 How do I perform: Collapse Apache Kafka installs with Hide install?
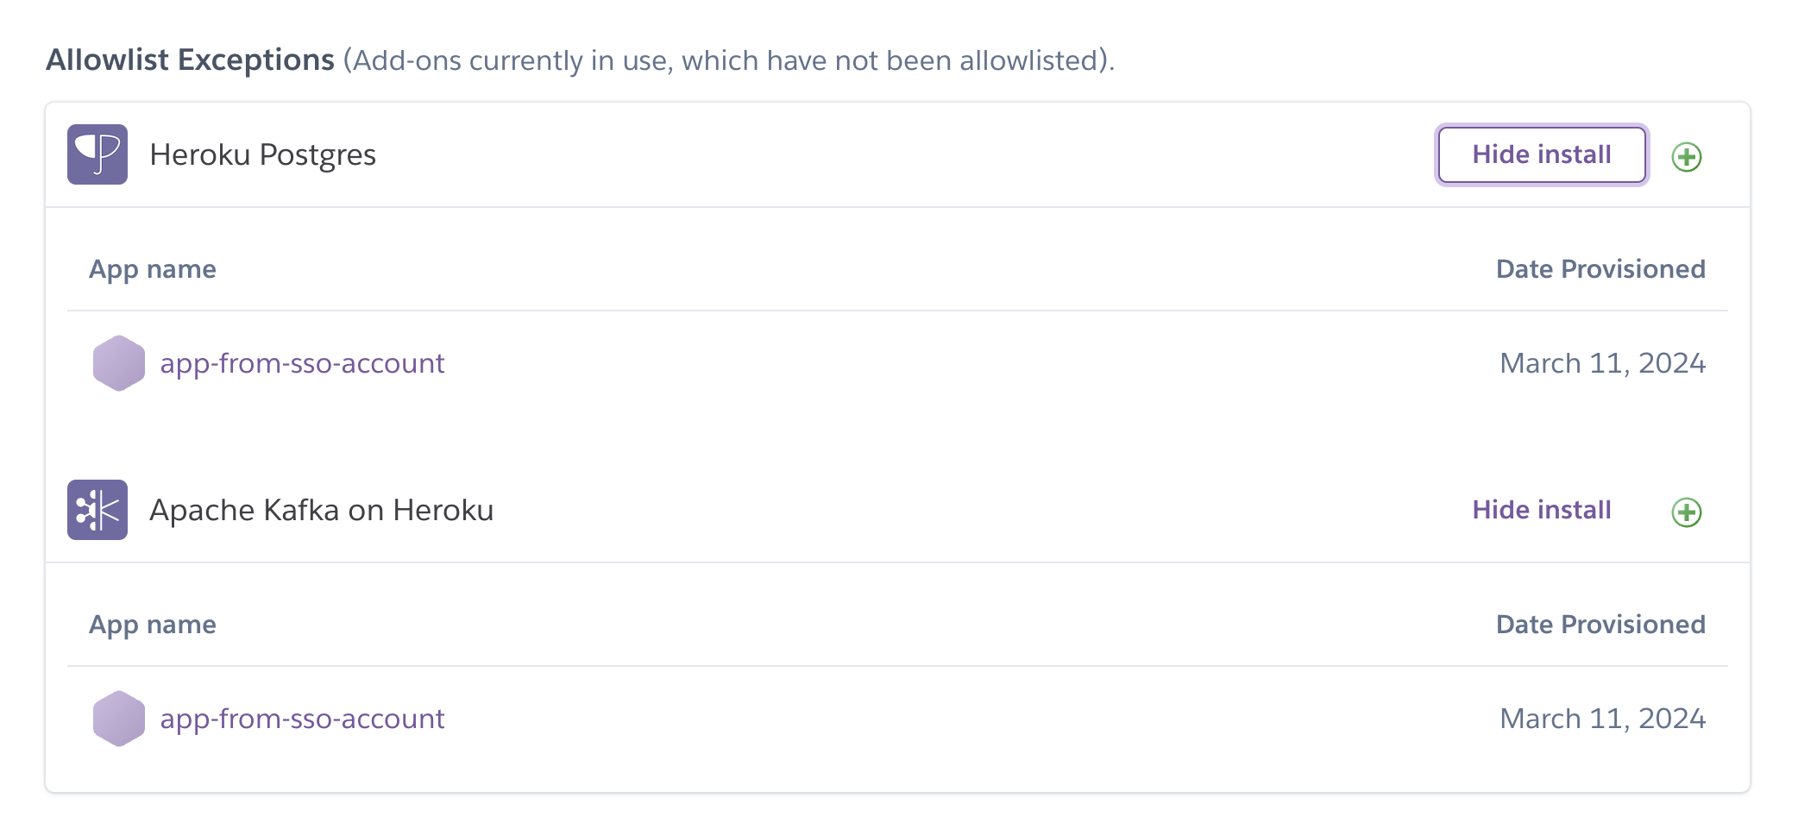click(x=1542, y=510)
